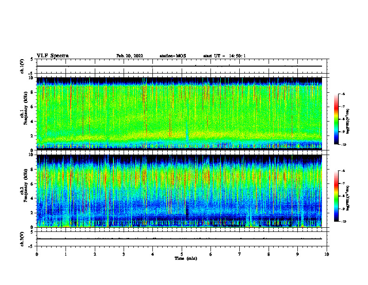368x285 pixels.
Task: Click time axis tick label "5"
Action: tap(182, 254)
